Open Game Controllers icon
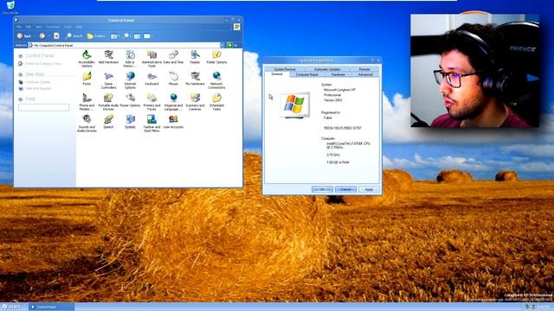Screen dimensions: 554x311 pyautogui.click(x=108, y=80)
